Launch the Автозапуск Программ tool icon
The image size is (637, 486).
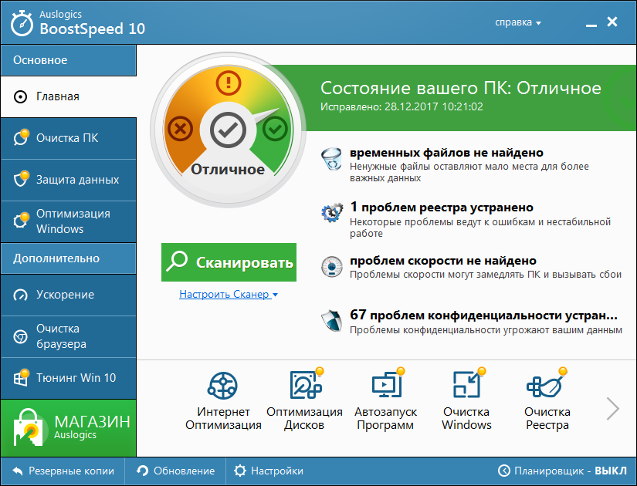[388, 383]
